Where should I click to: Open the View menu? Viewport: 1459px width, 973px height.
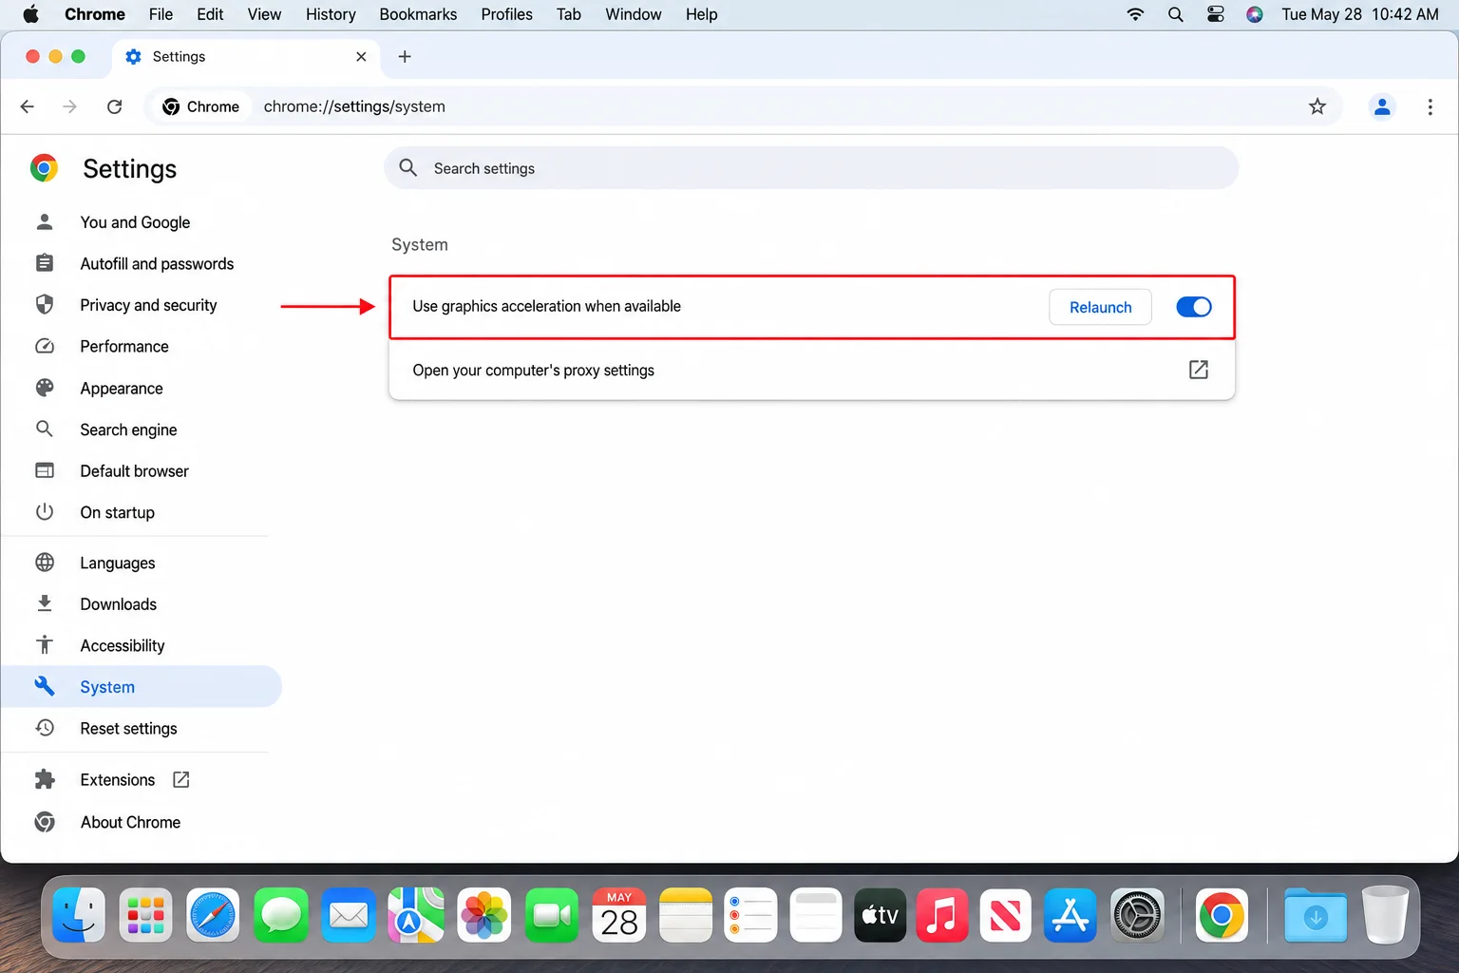[x=264, y=14]
